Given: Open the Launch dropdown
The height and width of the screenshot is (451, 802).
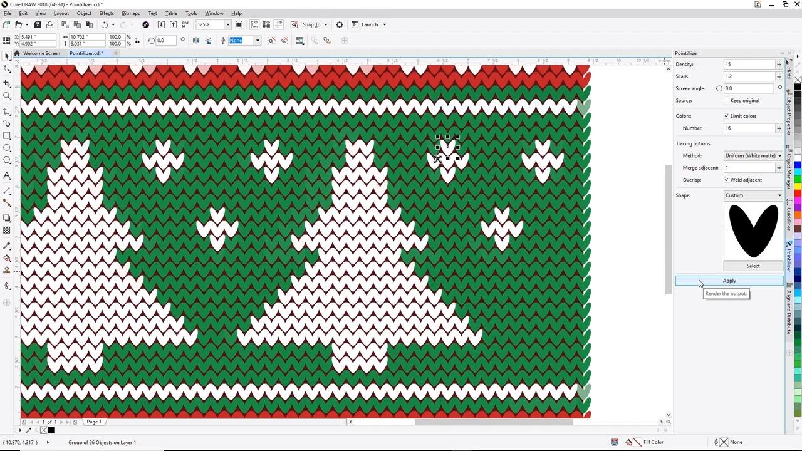Looking at the screenshot, I should tap(384, 24).
